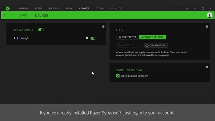Minimize the Synapse window

click(x=195, y=8)
